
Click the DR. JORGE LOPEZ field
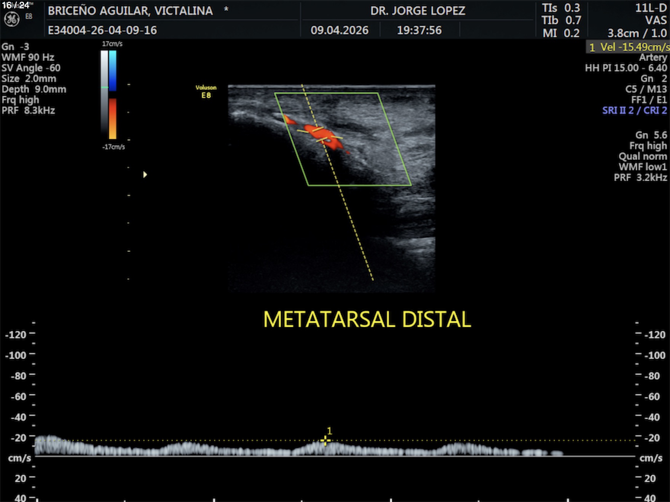[418, 11]
